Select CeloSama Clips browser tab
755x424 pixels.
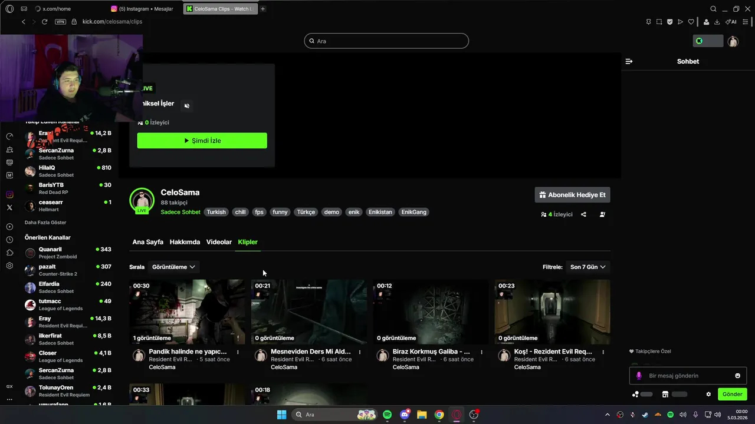[220, 9]
